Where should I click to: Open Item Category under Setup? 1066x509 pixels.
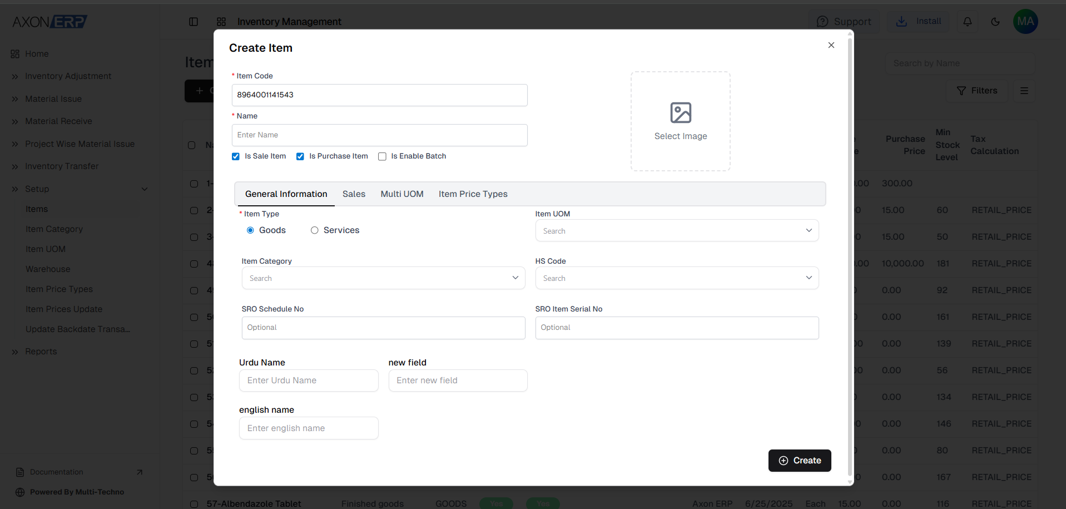click(x=54, y=229)
